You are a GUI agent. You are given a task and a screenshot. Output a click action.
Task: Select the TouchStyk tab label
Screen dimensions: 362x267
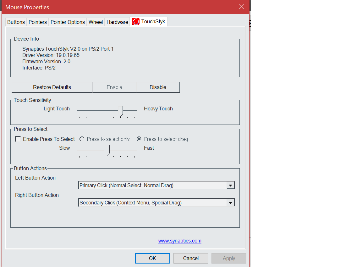click(x=153, y=21)
